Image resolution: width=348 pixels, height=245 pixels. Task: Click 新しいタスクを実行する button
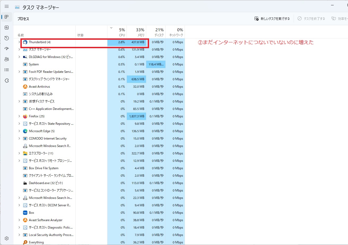click(x=272, y=19)
